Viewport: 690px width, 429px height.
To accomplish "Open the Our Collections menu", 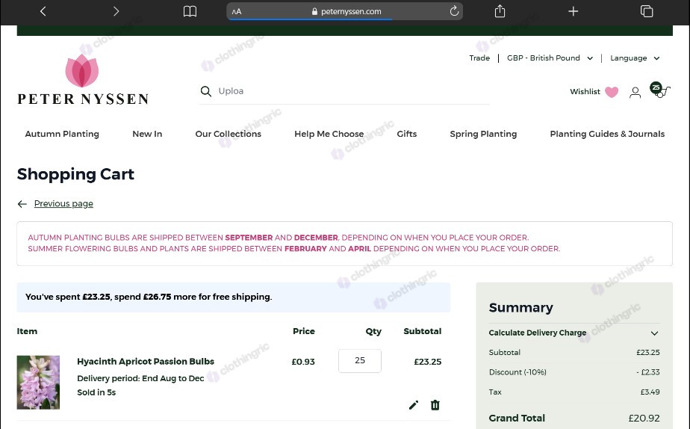I will tap(228, 134).
